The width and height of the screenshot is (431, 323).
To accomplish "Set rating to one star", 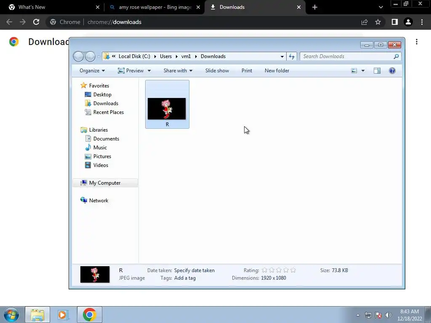I will tap(264, 270).
